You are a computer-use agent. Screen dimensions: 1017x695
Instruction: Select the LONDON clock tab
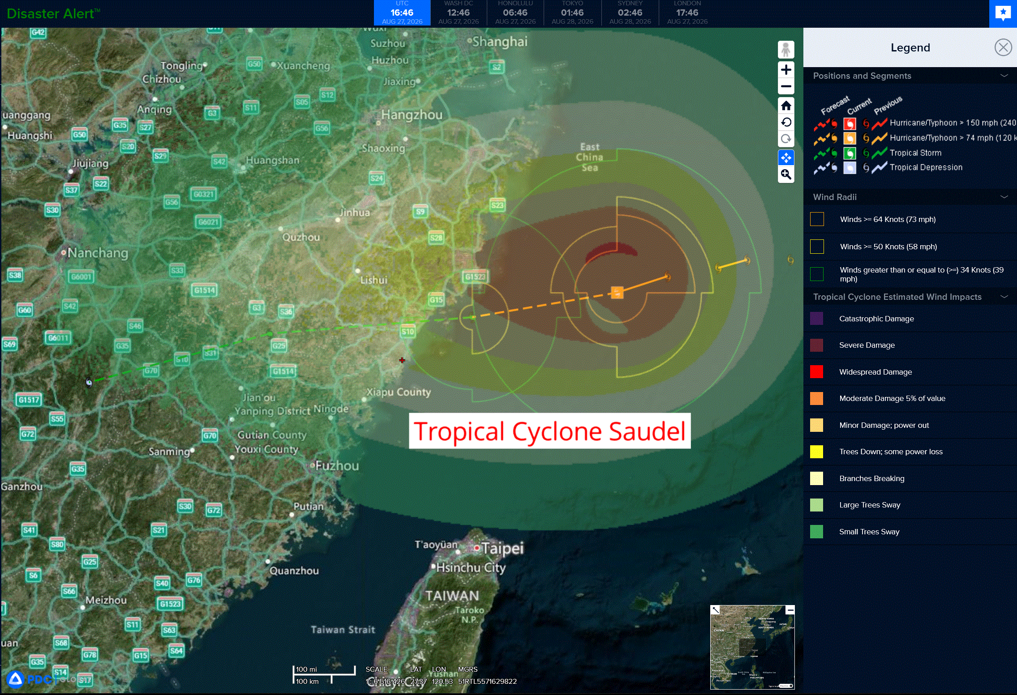tap(687, 13)
